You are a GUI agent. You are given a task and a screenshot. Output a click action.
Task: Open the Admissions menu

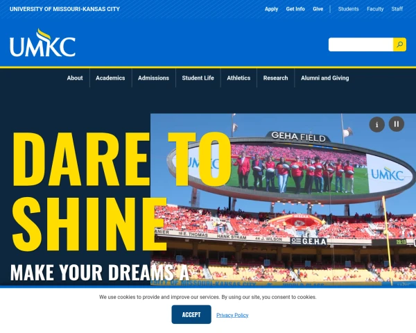(153, 78)
